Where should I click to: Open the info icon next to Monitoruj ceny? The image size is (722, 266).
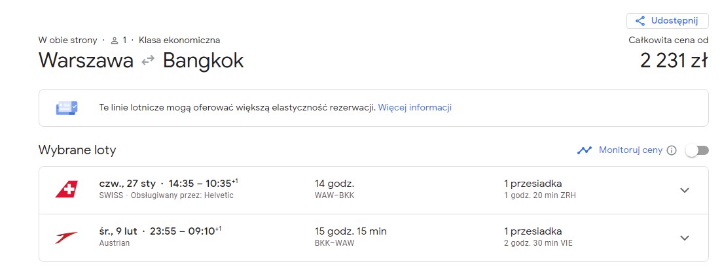pyautogui.click(x=672, y=150)
